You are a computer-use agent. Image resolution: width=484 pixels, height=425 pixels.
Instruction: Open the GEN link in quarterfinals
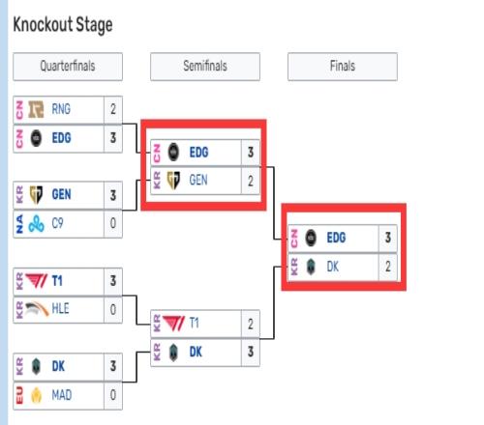[x=61, y=195]
